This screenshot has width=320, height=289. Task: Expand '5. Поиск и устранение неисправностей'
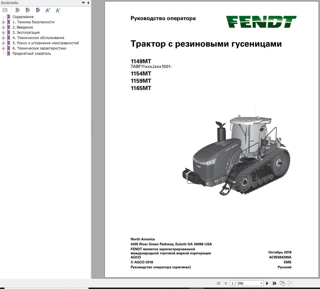(3, 43)
